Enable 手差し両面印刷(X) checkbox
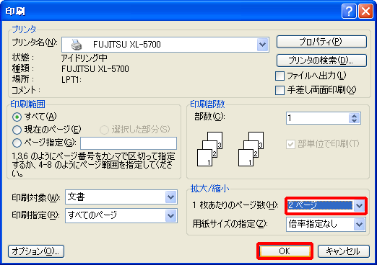The width and height of the screenshot is (377, 265). pyautogui.click(x=279, y=90)
